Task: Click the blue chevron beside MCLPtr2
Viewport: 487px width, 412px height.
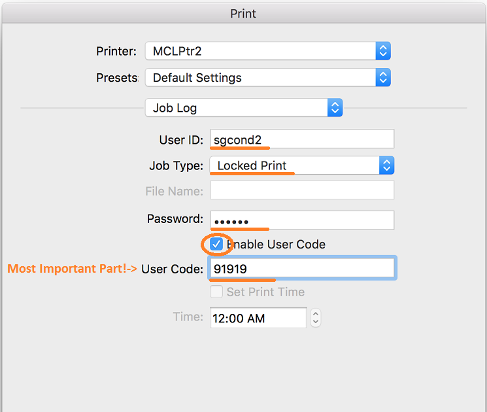Action: [x=383, y=51]
